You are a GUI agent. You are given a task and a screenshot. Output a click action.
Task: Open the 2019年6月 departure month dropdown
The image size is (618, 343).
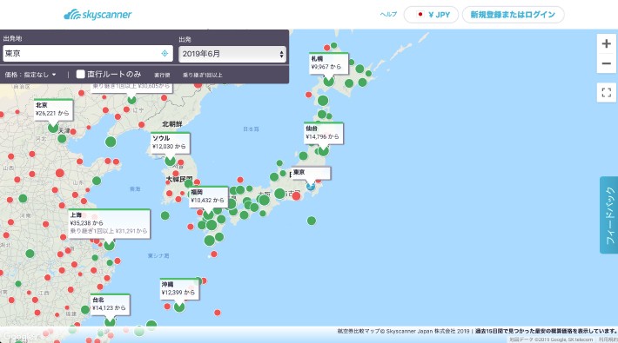[x=232, y=54]
